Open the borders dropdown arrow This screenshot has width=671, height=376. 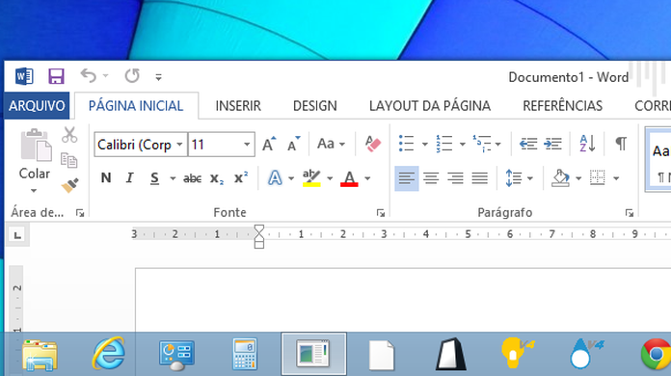coord(616,178)
